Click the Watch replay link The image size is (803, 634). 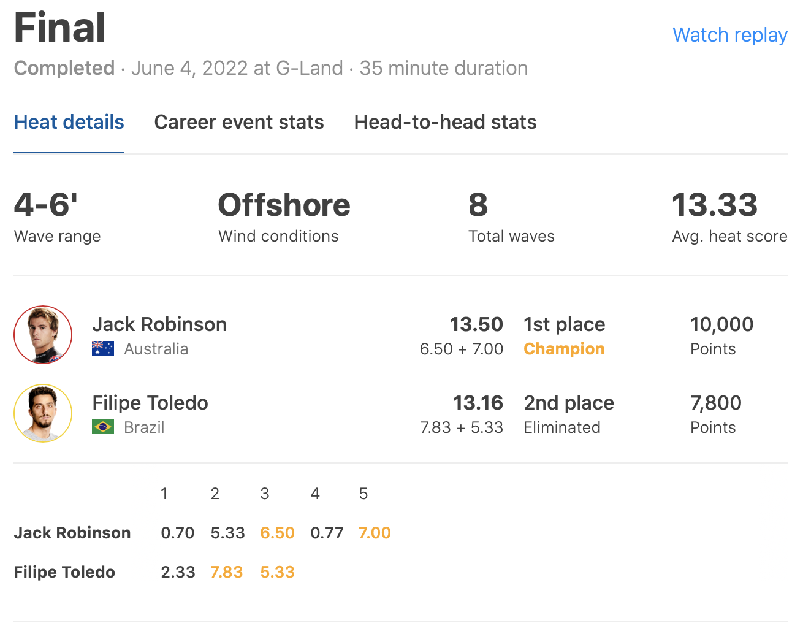pos(729,35)
